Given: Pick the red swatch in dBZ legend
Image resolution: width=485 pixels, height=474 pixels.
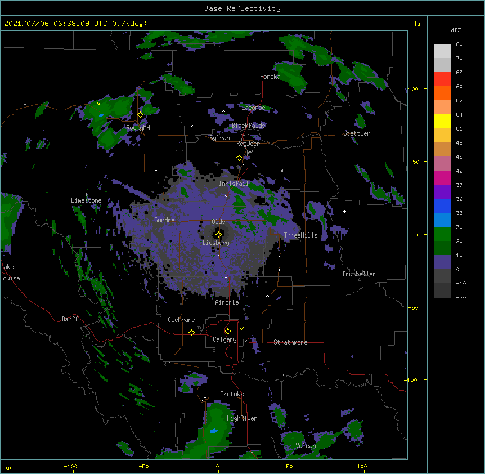Looking at the screenshot, I should 442,79.
